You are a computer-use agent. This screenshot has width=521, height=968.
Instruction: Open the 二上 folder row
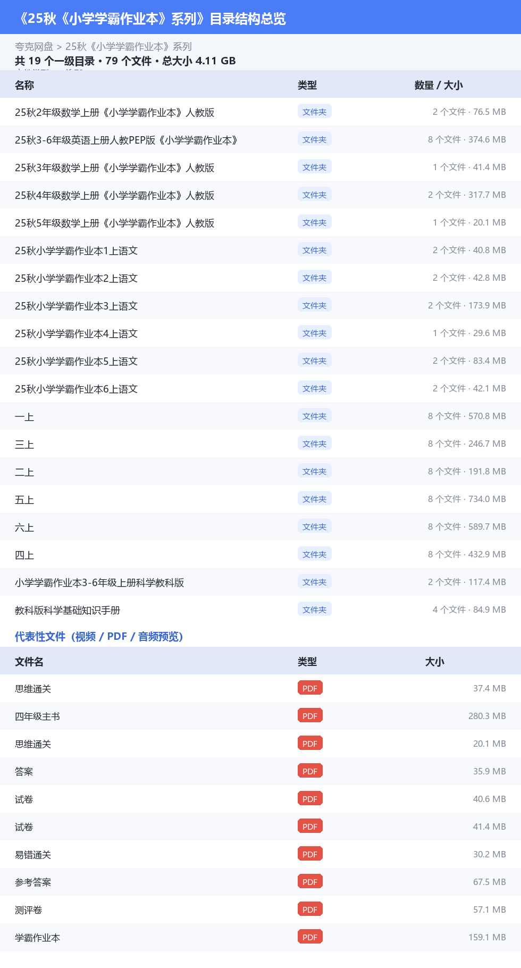coord(260,472)
